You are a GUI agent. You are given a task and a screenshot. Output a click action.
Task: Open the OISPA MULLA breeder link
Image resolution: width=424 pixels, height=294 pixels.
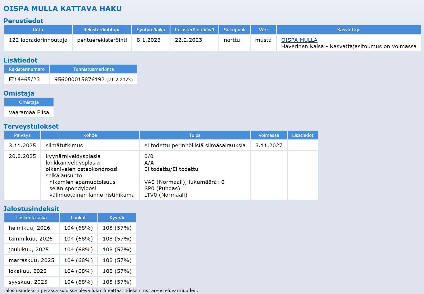pyautogui.click(x=299, y=40)
